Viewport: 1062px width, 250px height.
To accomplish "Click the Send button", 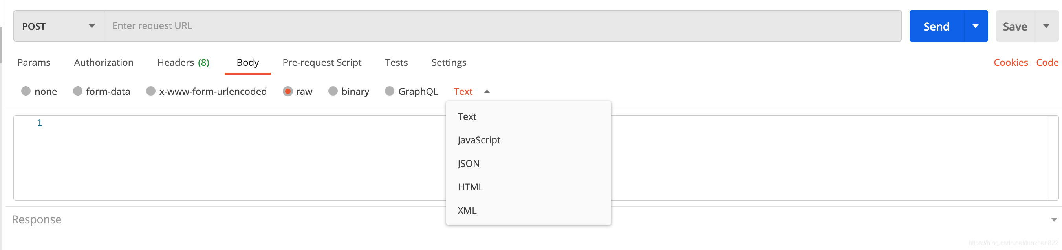I will click(936, 26).
